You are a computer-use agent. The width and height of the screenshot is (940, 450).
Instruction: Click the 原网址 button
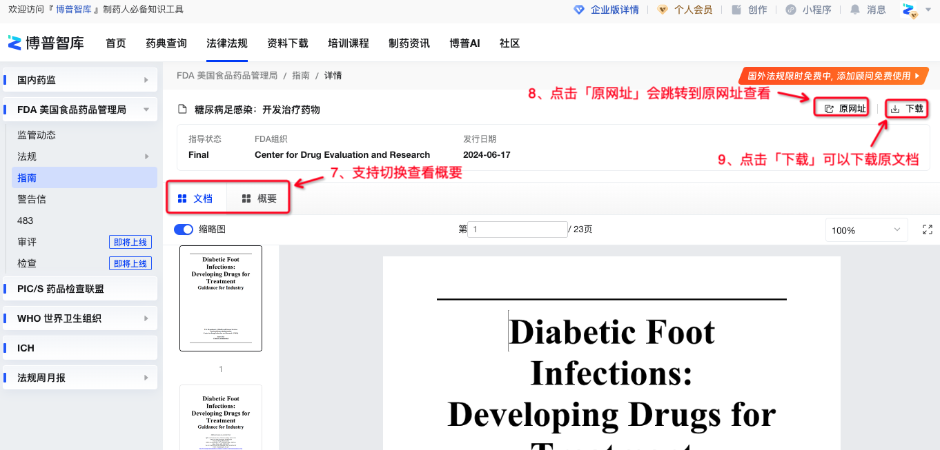pyautogui.click(x=845, y=109)
